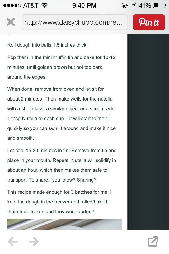169x254 pixels.
Task: Tap the battery icon in status bar
Action: click(x=159, y=6)
